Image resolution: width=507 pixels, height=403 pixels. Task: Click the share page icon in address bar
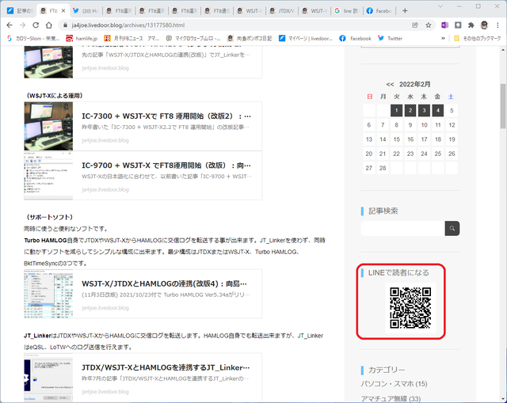tap(415, 25)
